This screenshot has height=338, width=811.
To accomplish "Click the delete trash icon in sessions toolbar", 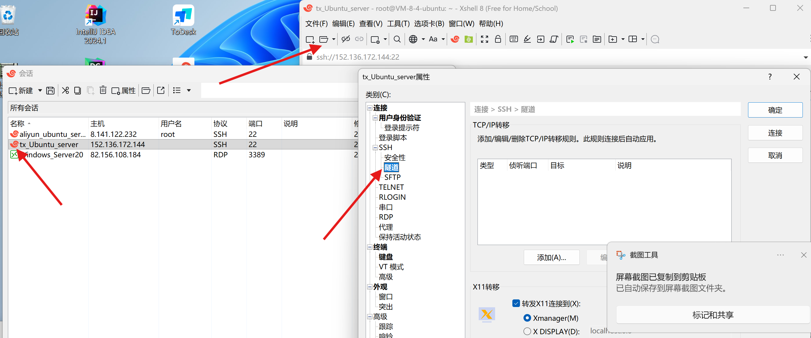I will tap(103, 91).
